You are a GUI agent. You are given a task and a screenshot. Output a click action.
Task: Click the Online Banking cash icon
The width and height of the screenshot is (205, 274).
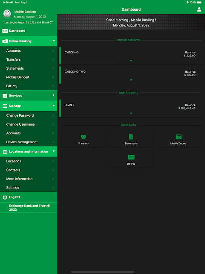(x=5, y=41)
